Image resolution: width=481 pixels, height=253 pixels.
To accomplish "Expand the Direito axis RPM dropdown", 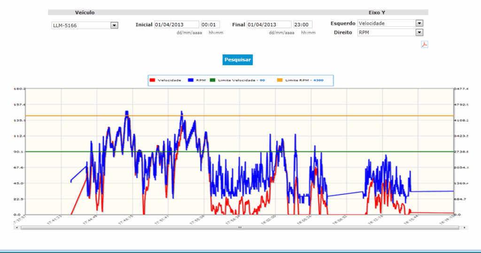I will [x=419, y=32].
